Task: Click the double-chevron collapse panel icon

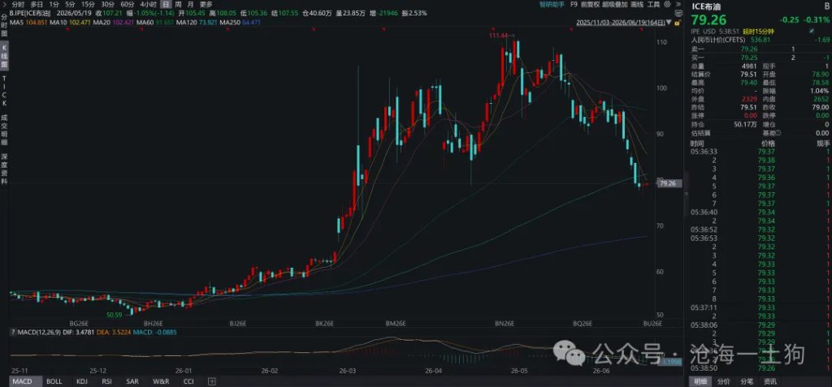Action: [678, 4]
